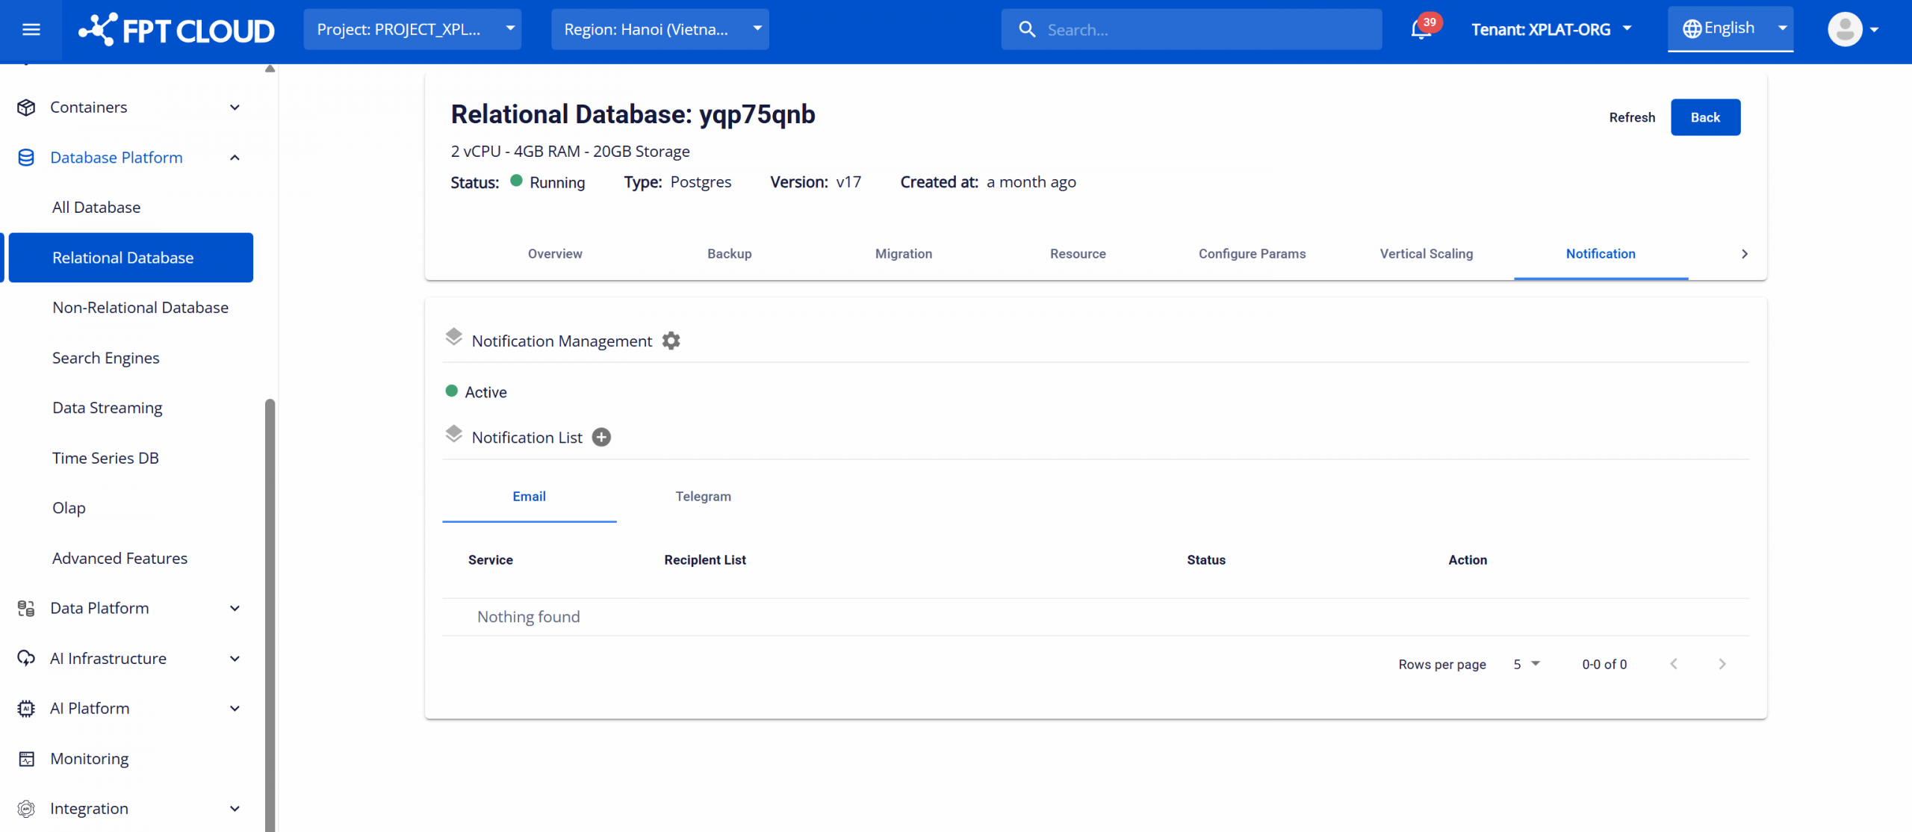Screen dimensions: 1912x832
Task: Click the Back button
Action: coord(1704,117)
